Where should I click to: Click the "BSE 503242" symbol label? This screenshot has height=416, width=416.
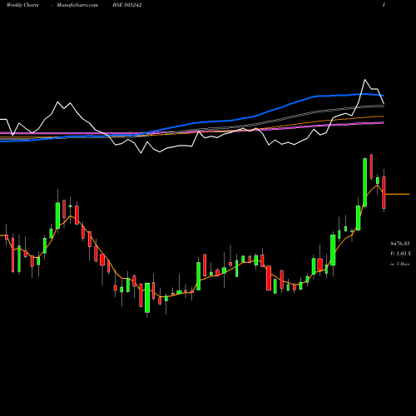coord(127,5)
